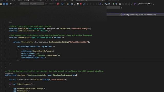Click the Show Next Statement icon
Image resolution: width=164 pixels, height=92 pixels.
coord(88,4)
